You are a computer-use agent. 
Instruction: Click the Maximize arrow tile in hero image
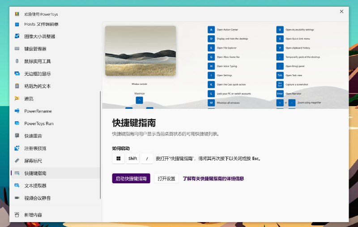click(139, 100)
